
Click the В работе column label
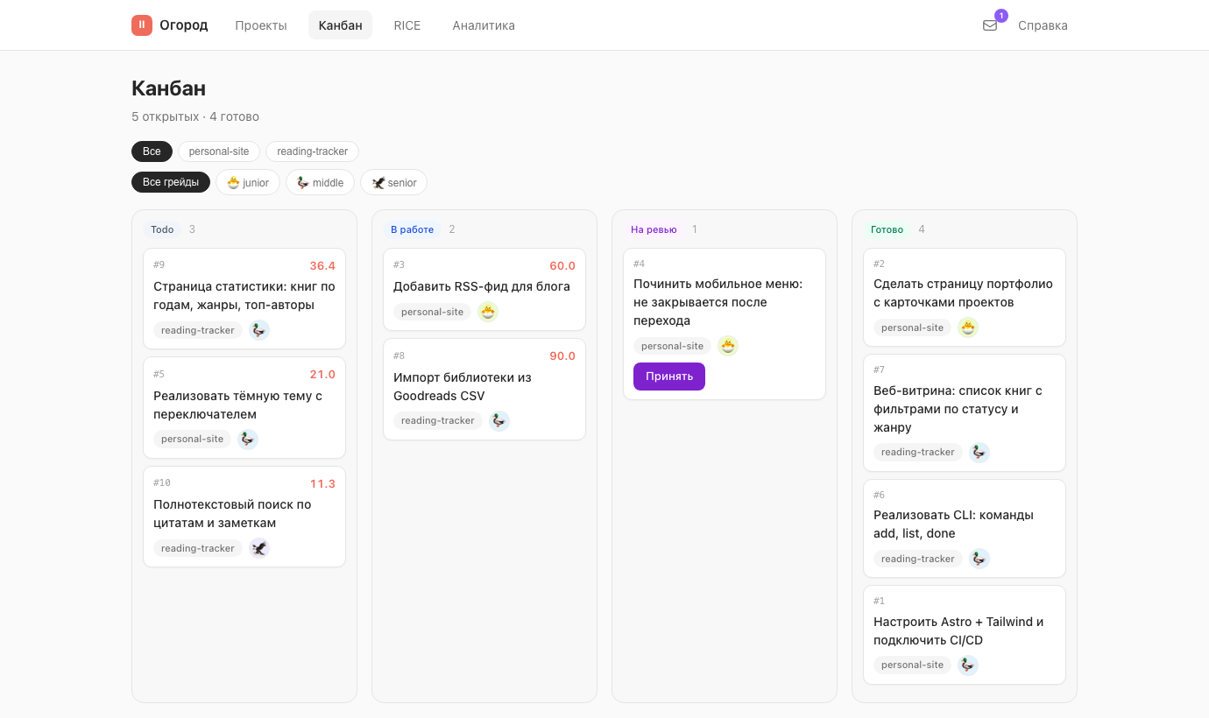(x=412, y=229)
